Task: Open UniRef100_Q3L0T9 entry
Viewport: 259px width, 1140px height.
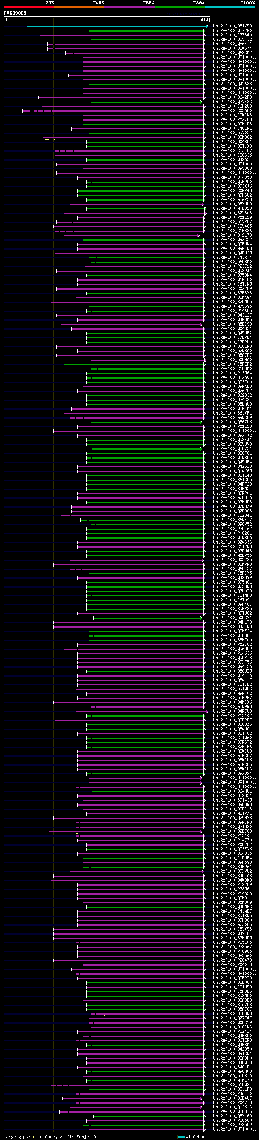Action: (x=232, y=591)
